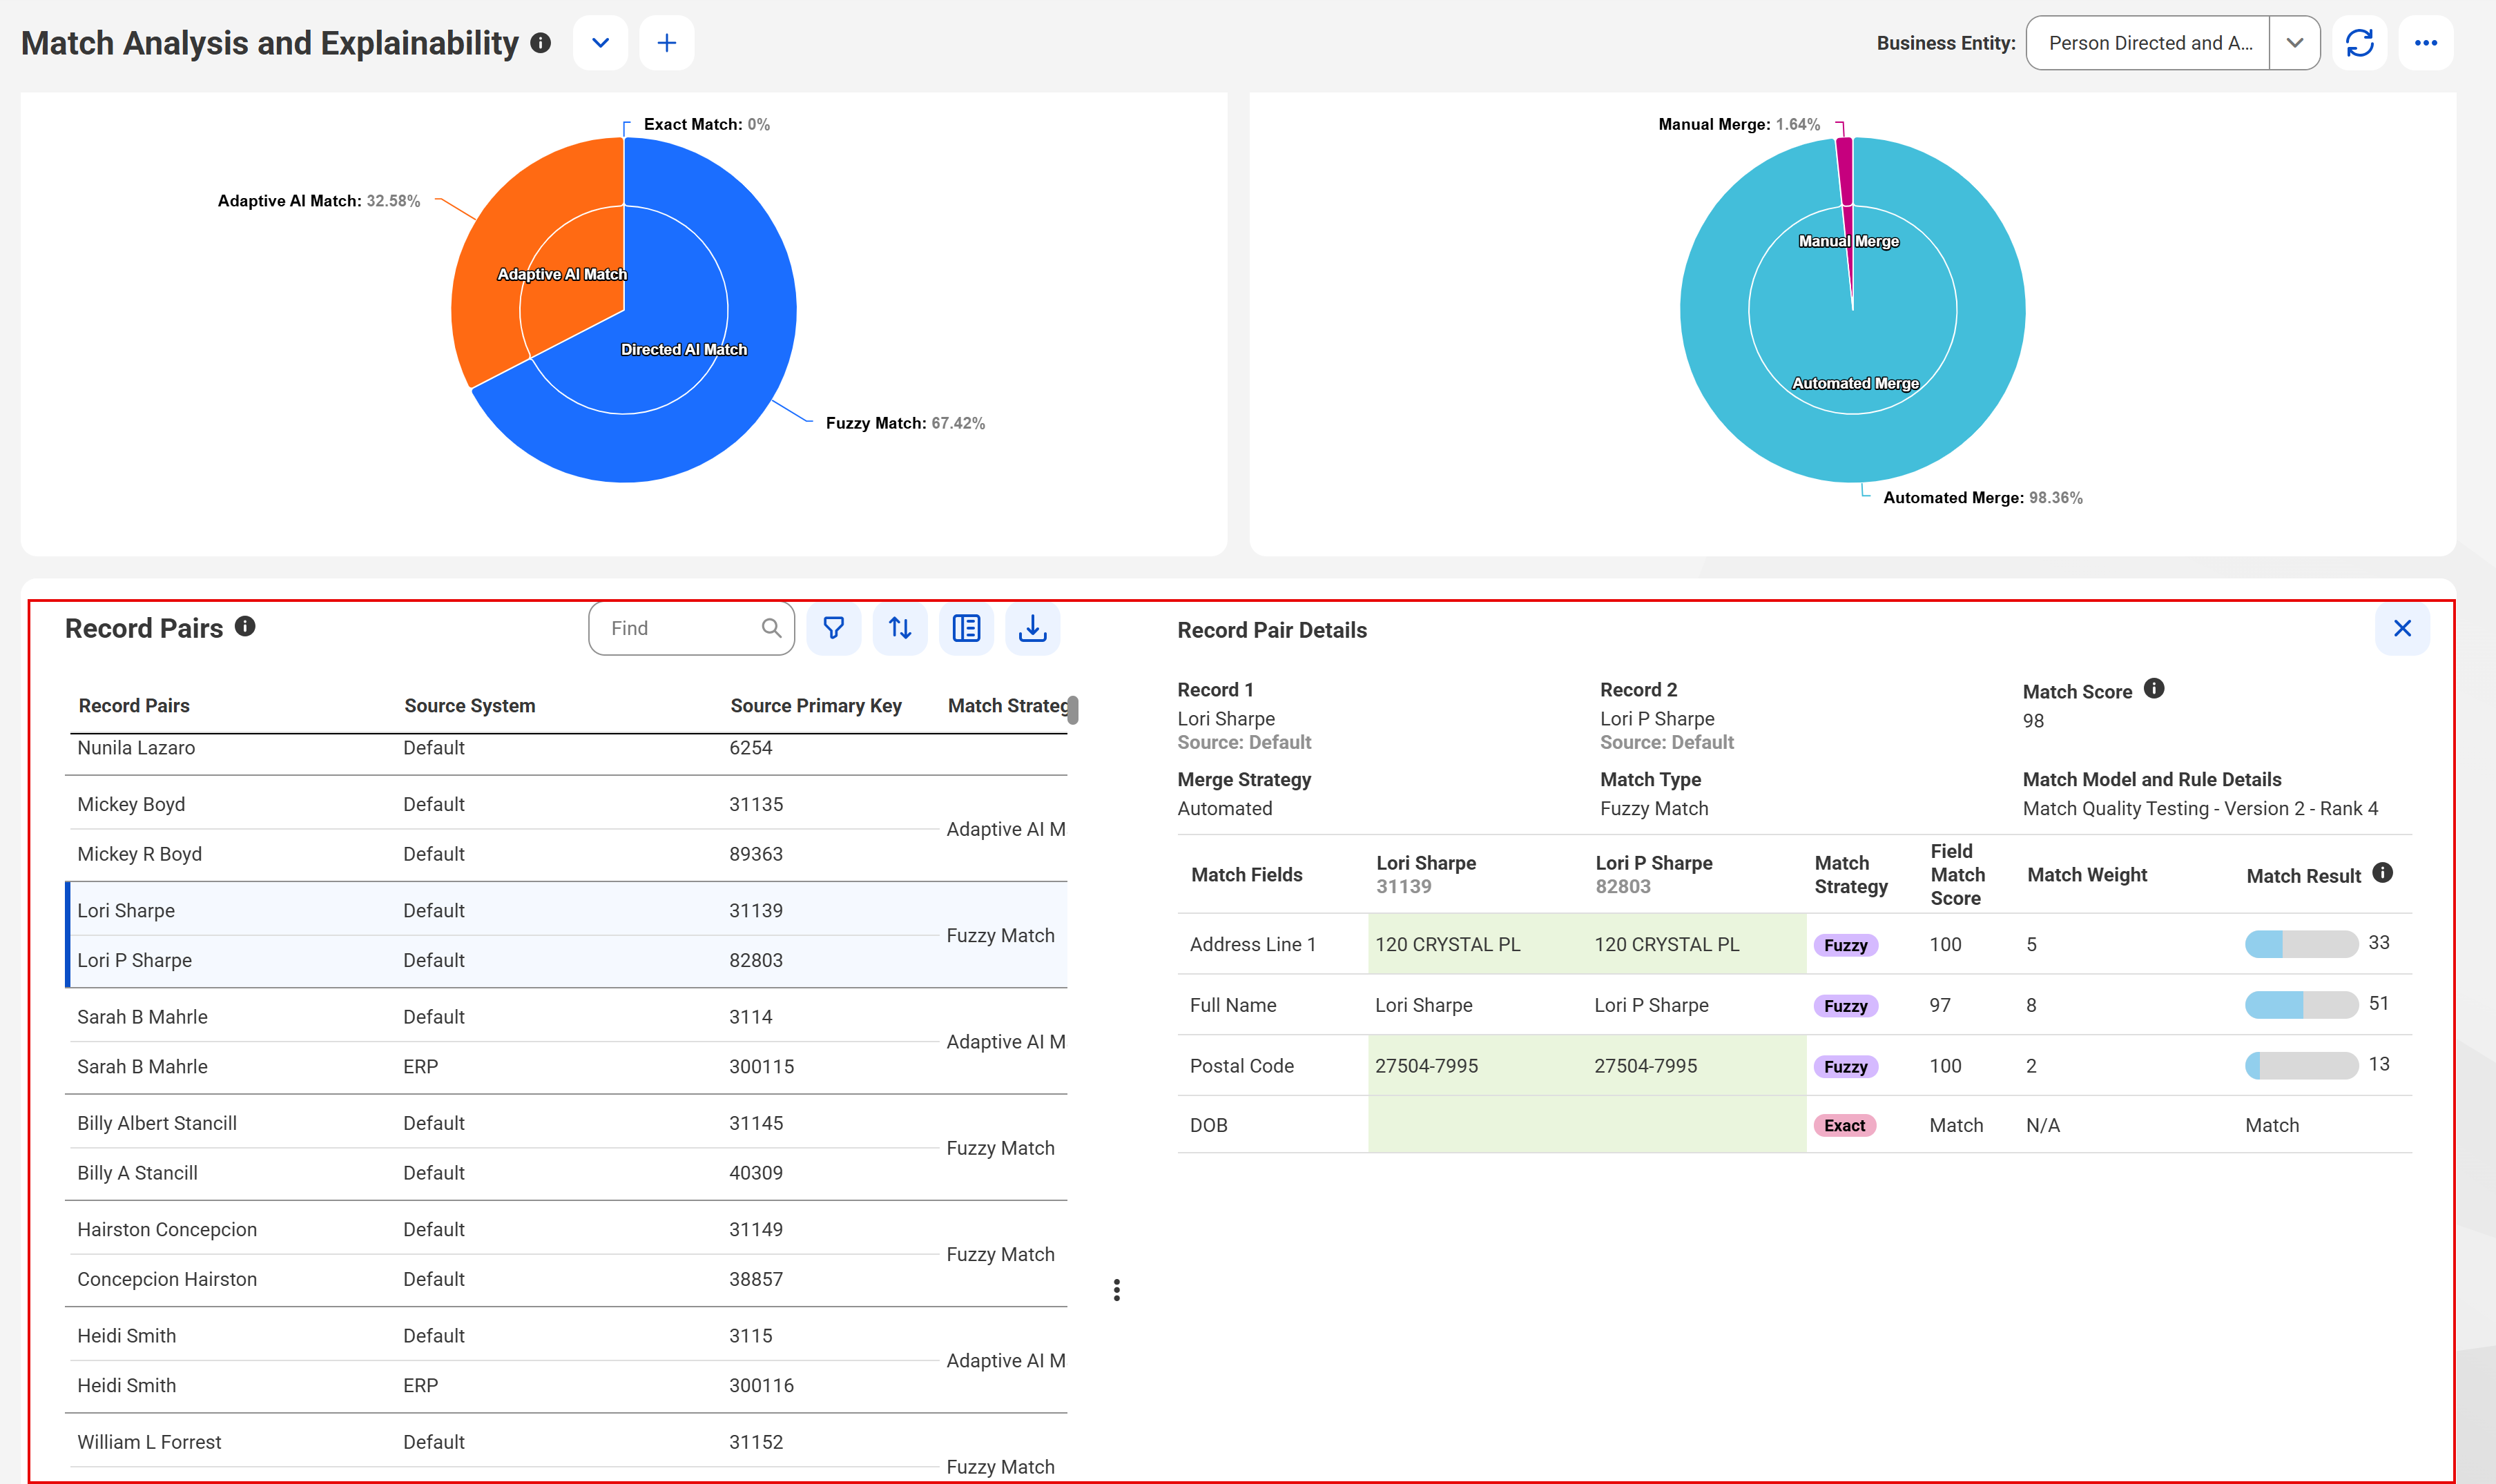2496x1484 pixels.
Task: Add a new dashboard with plus button
Action: click(x=667, y=43)
